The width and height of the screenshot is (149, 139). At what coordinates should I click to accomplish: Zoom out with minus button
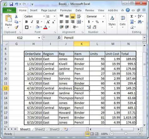pos(112,134)
